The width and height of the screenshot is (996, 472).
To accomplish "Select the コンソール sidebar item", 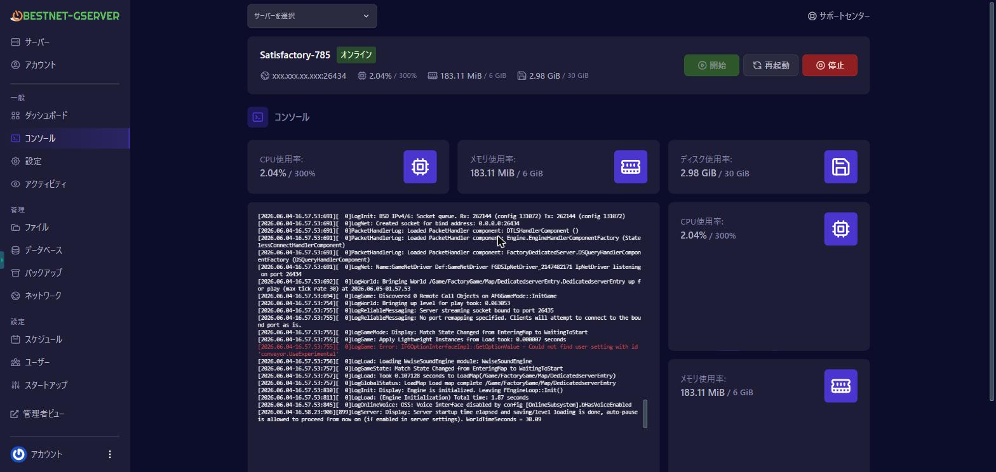I will tap(65, 138).
